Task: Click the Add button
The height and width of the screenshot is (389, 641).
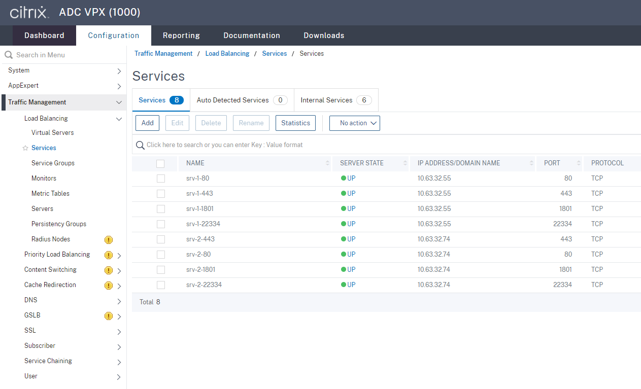Action: point(147,123)
